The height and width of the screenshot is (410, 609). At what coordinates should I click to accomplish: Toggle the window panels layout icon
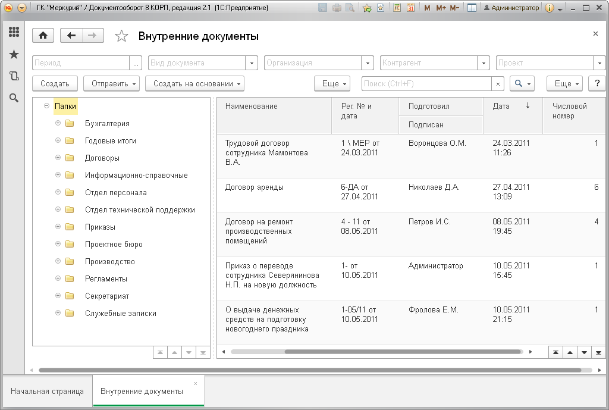(x=472, y=8)
